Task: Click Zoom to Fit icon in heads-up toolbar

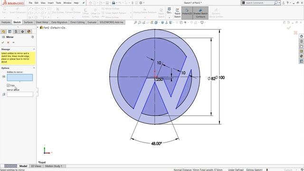Action: [x=135, y=22]
